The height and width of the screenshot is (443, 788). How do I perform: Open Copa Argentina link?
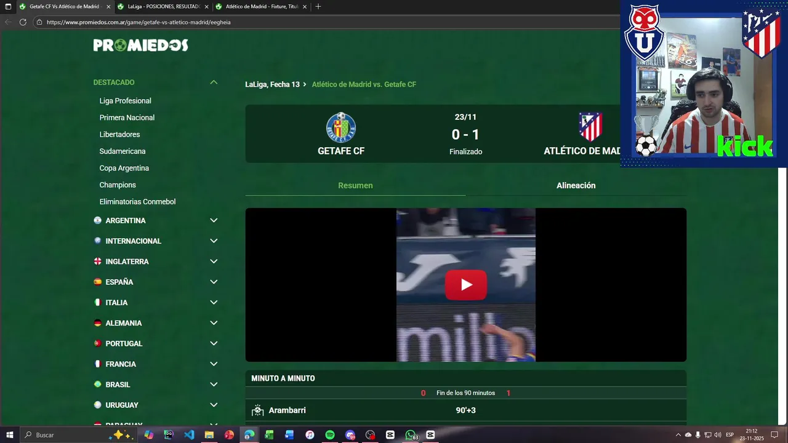124,168
